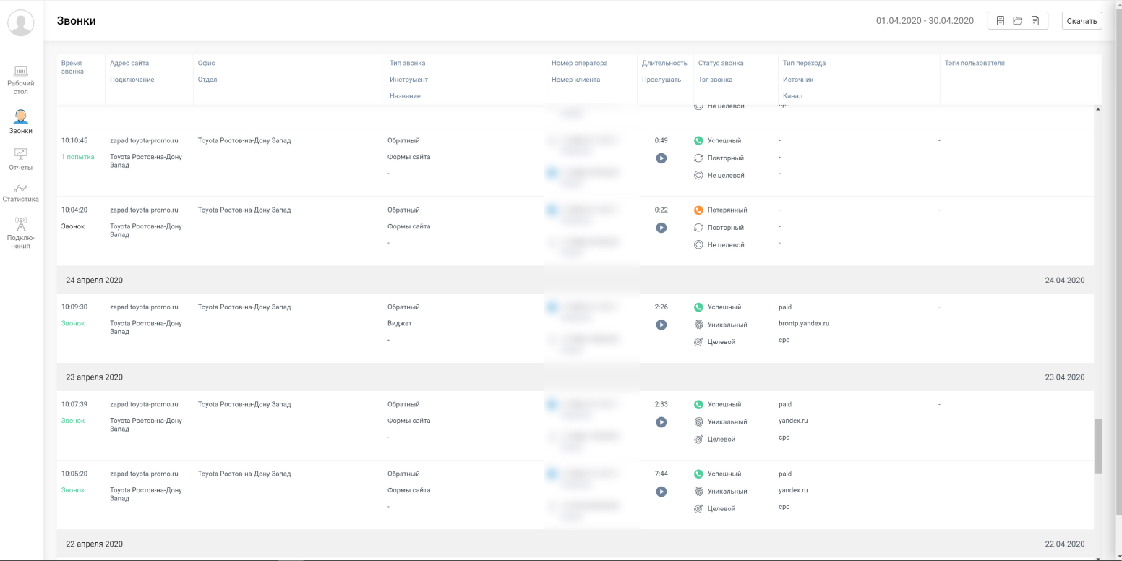Open date range 01.04.2020 - 30.04.2020 picker
This screenshot has width=1122, height=561.
click(925, 21)
